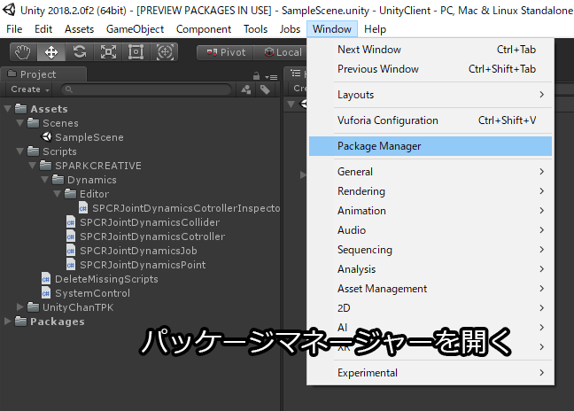
Task: Select the SPCRJointDynamicsCotroller script
Action: 145,237
